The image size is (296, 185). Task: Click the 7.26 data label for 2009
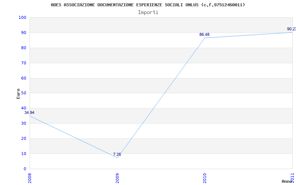pos(117,155)
